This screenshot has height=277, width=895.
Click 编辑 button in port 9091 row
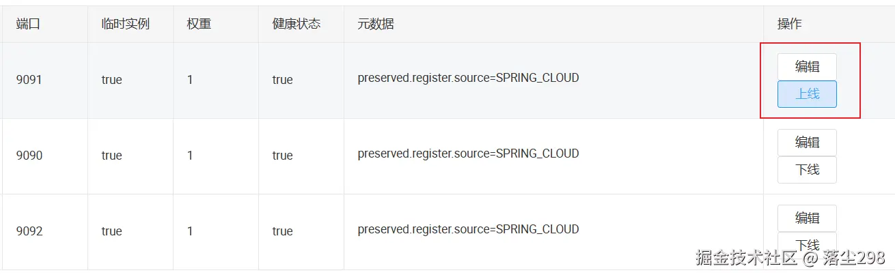click(x=807, y=67)
